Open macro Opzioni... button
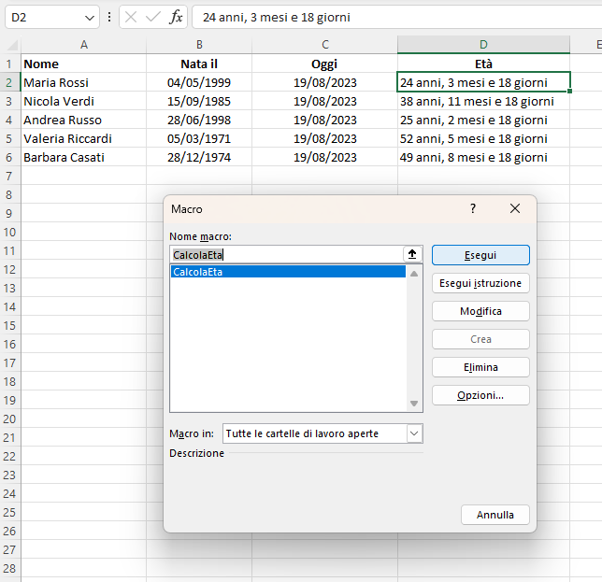Image resolution: width=602 pixels, height=582 pixels. coord(480,395)
